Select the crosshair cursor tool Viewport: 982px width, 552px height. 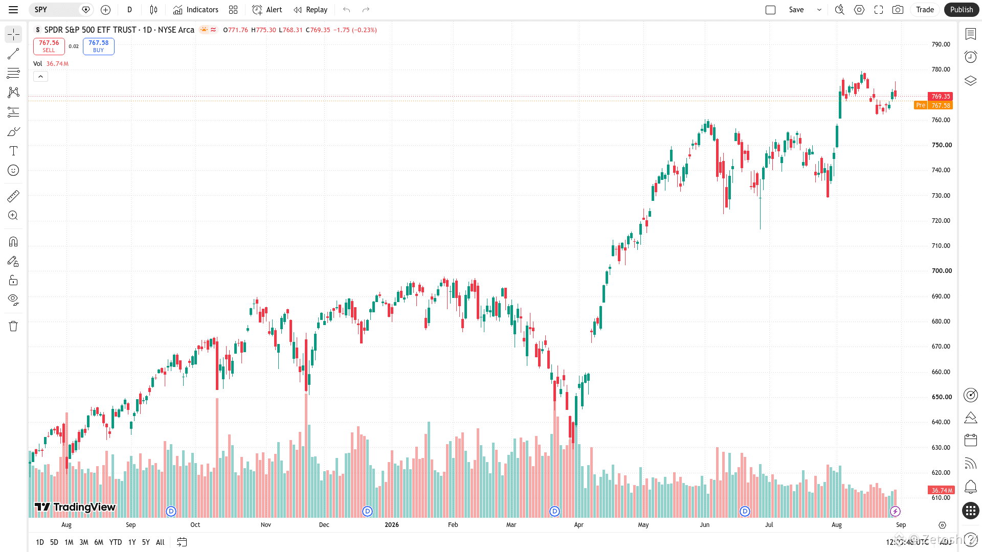coord(13,34)
